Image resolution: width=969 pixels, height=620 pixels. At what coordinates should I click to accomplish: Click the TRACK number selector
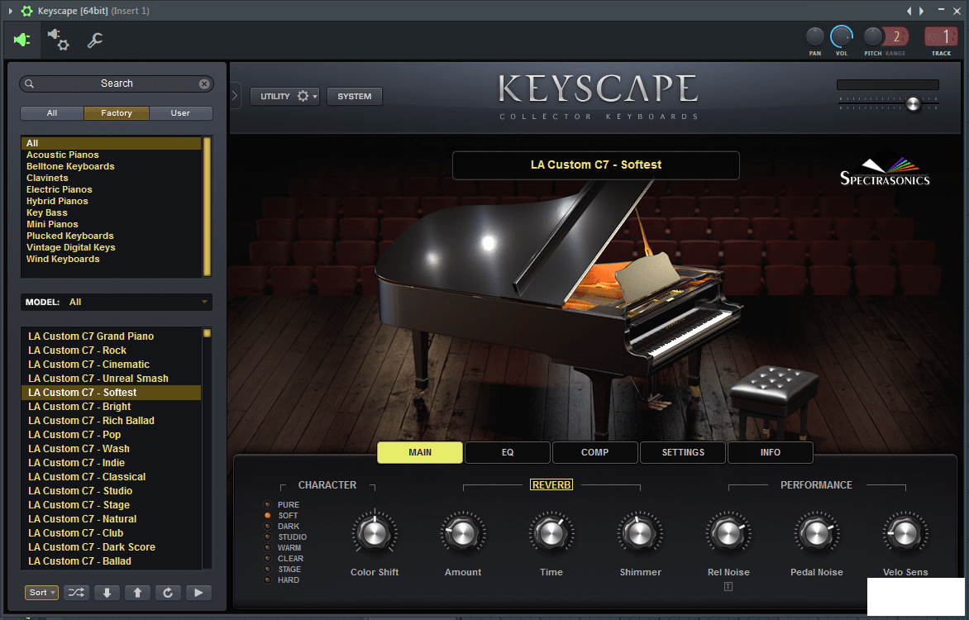click(x=941, y=37)
